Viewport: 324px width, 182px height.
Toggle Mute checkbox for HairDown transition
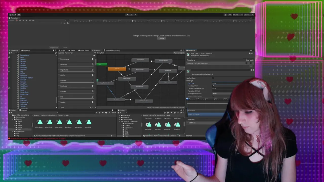point(251,63)
